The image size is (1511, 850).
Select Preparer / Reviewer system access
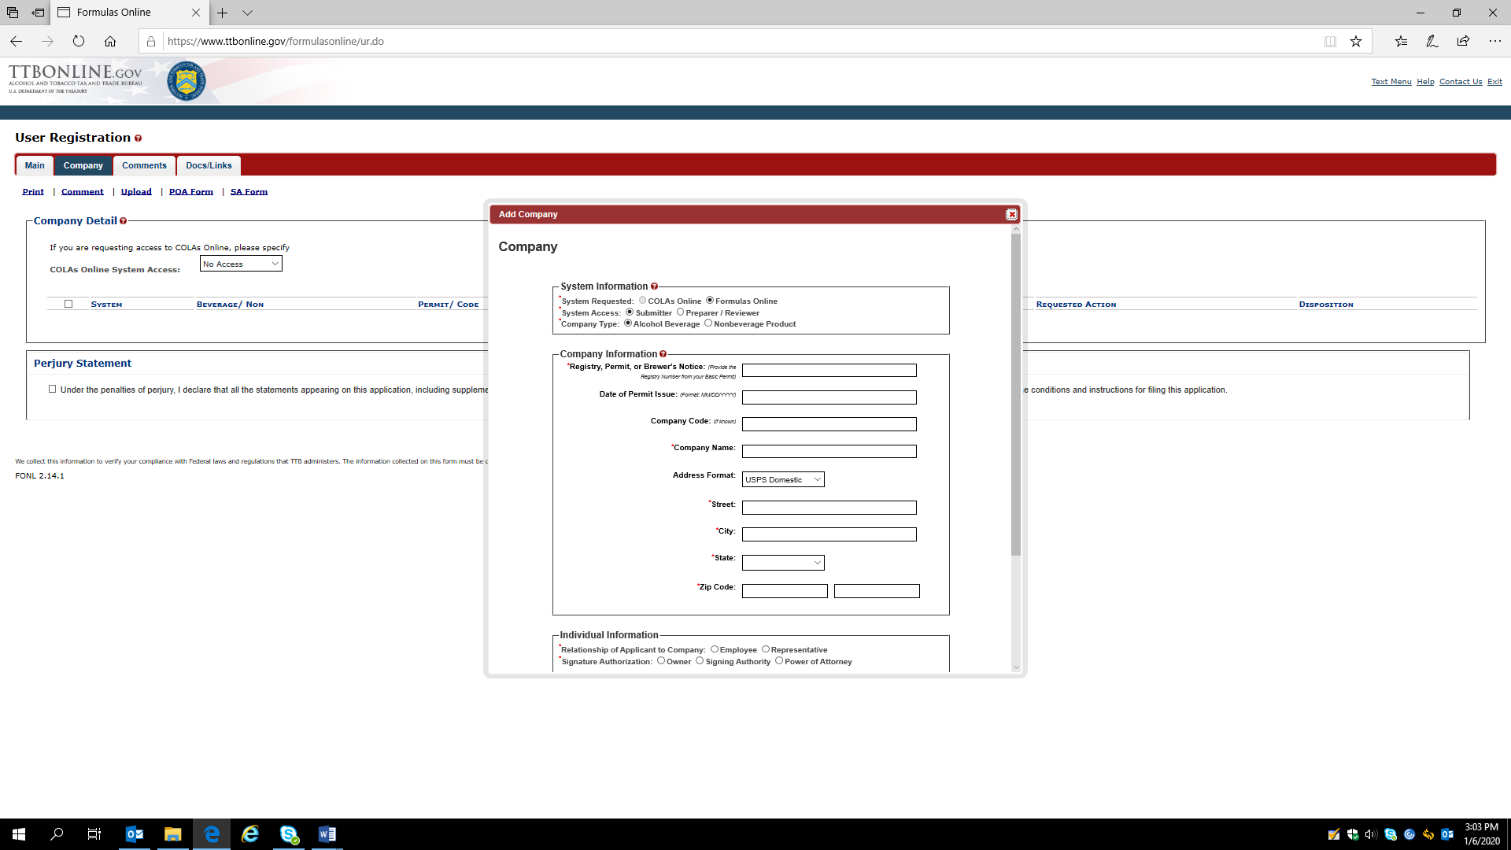(x=681, y=312)
